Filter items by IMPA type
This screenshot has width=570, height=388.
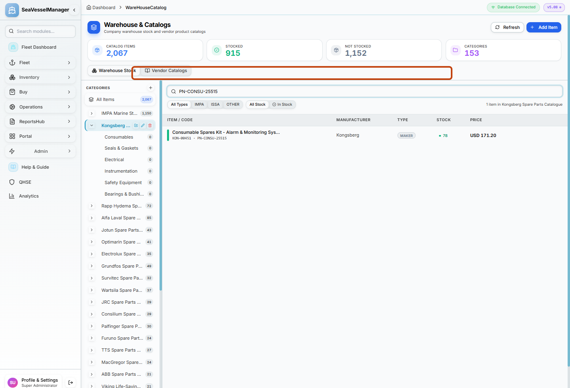(199, 105)
